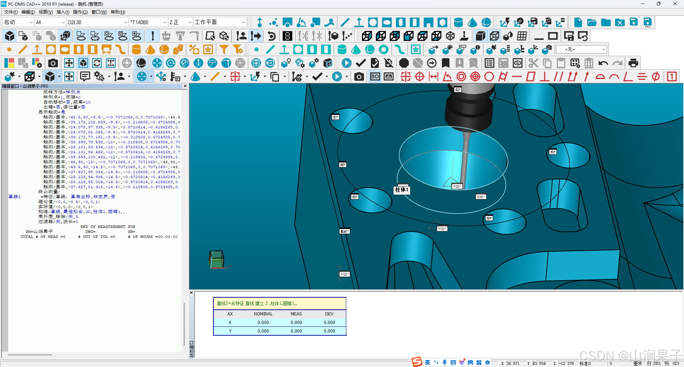Click the red Parallelism dimension icon
This screenshot has width=684, height=367.
click(559, 76)
